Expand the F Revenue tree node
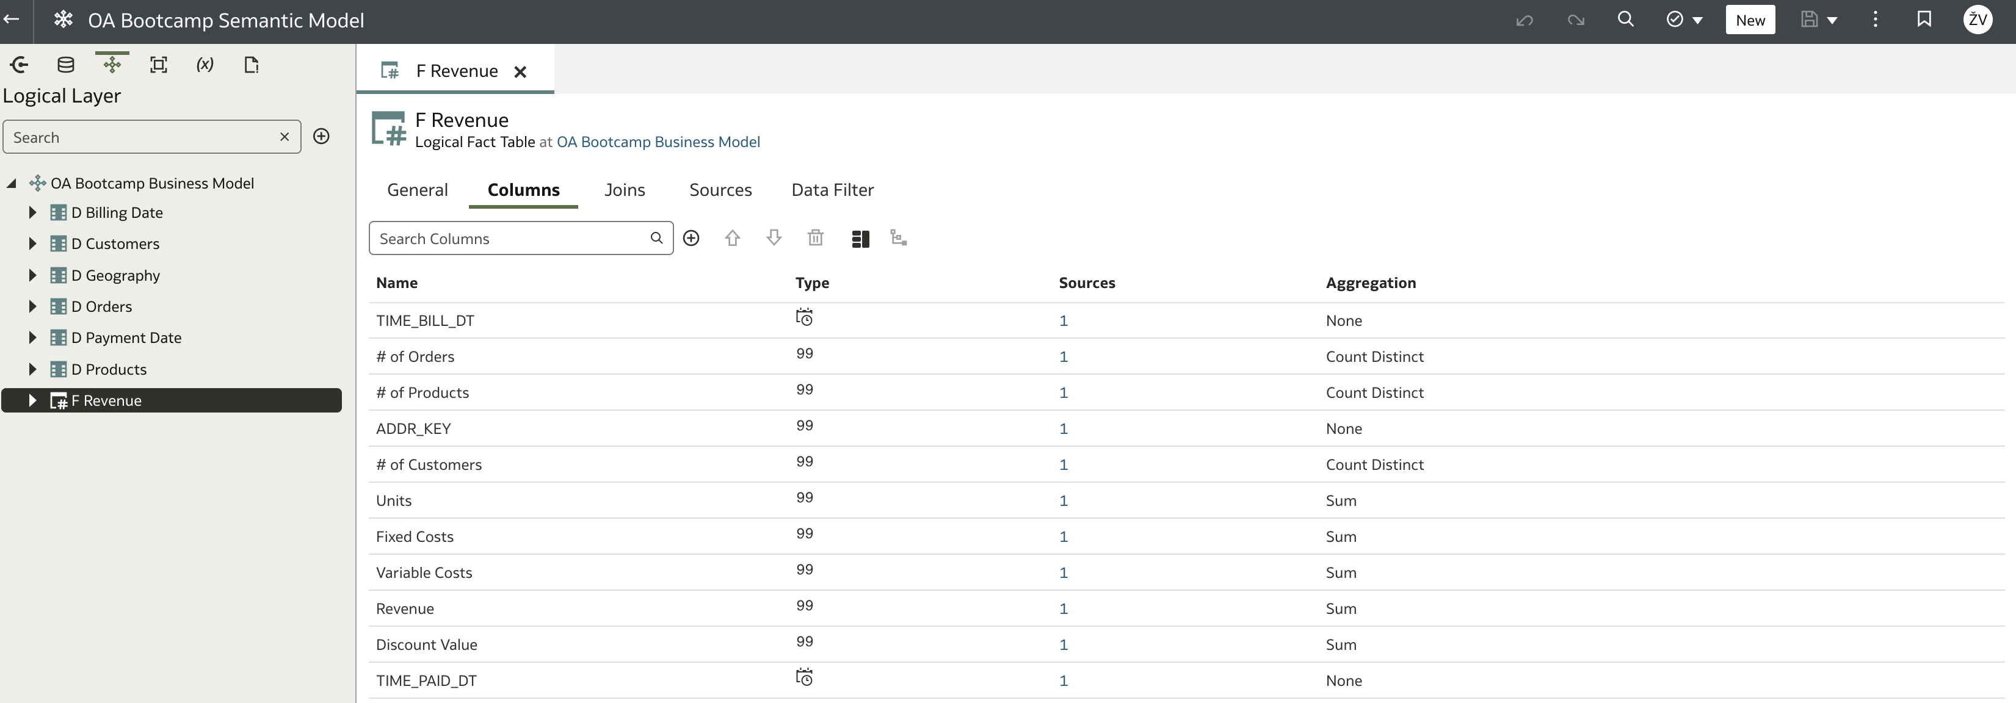The height and width of the screenshot is (703, 2016). (x=32, y=400)
